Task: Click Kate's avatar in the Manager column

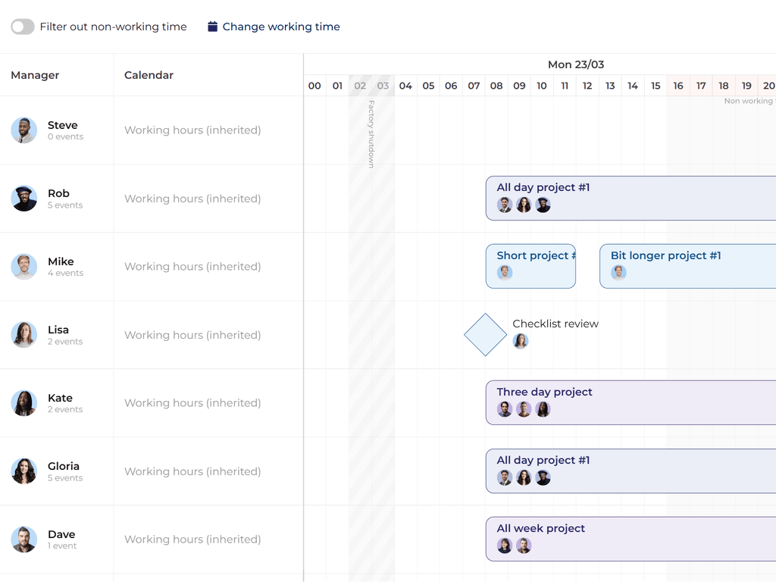Action: click(x=23, y=402)
